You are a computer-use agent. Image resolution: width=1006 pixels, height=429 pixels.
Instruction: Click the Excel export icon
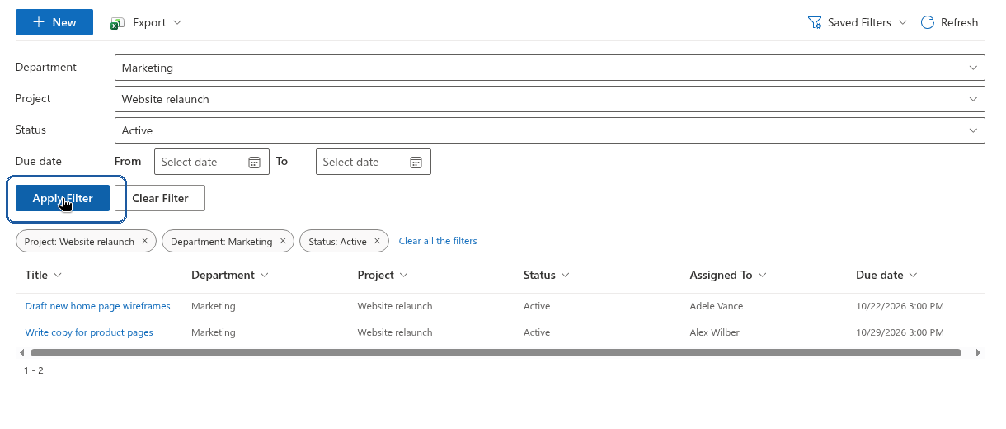[x=118, y=23]
